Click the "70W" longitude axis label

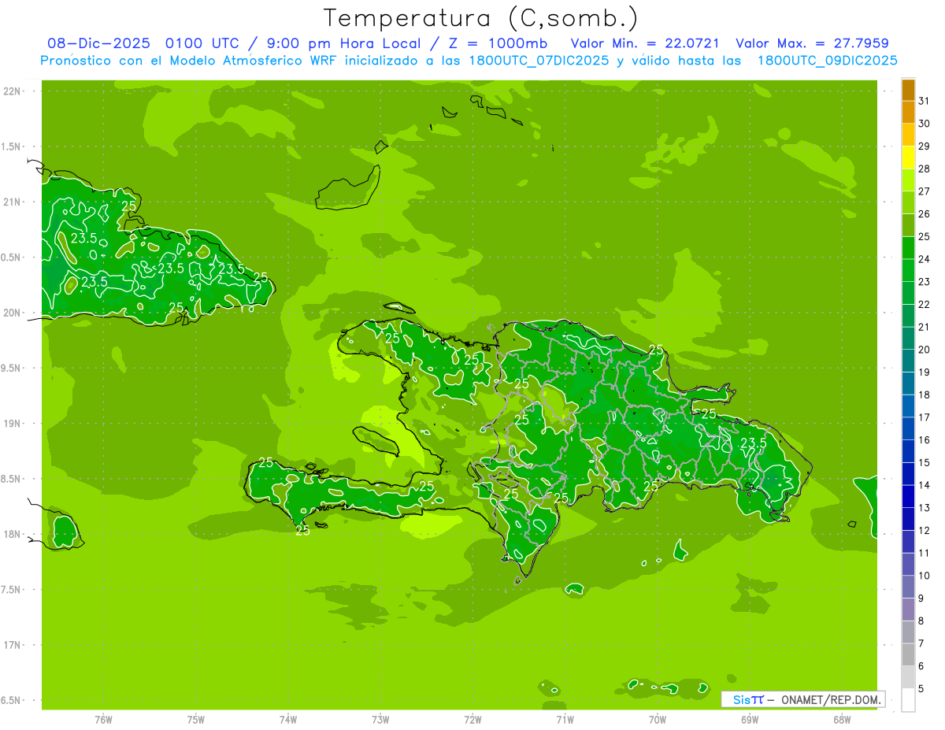click(657, 720)
